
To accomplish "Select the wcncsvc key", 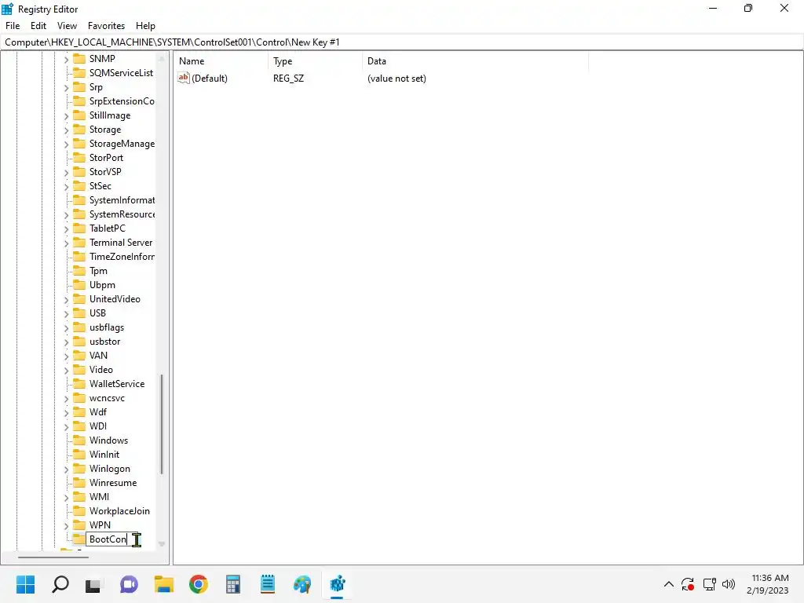I will [x=107, y=398].
